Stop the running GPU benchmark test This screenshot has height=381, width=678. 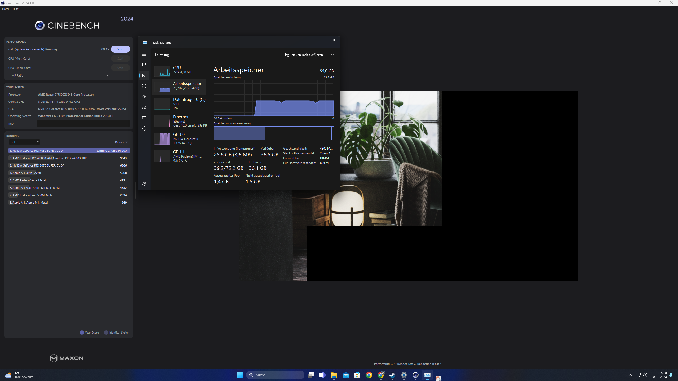(x=120, y=49)
